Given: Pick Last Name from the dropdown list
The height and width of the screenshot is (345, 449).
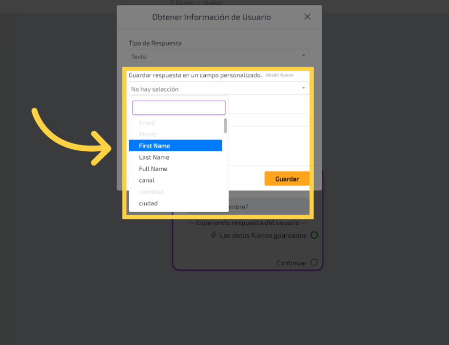Looking at the screenshot, I should click(154, 158).
